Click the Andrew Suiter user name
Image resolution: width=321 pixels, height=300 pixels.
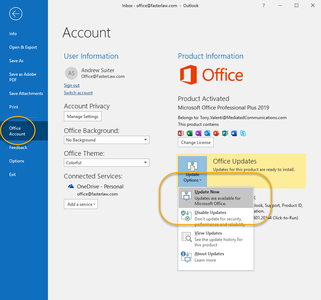(x=98, y=70)
